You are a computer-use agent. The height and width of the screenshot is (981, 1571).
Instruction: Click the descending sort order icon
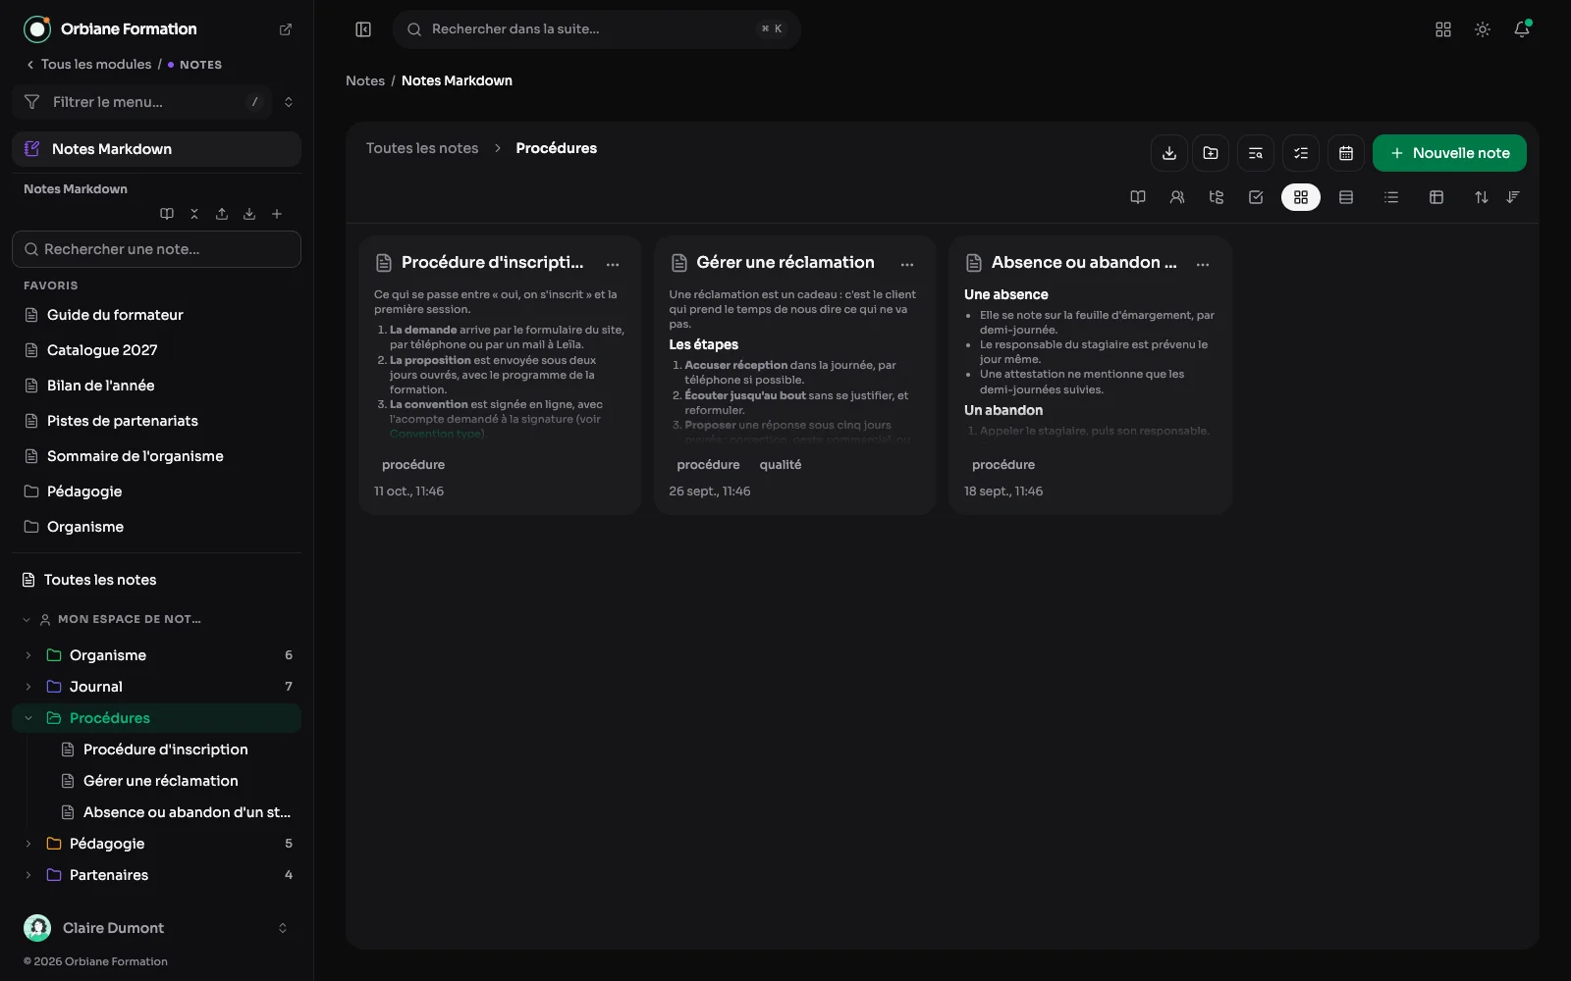pyautogui.click(x=1513, y=197)
